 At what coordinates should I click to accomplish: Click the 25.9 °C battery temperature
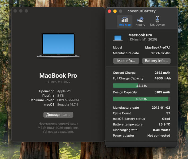164,124
